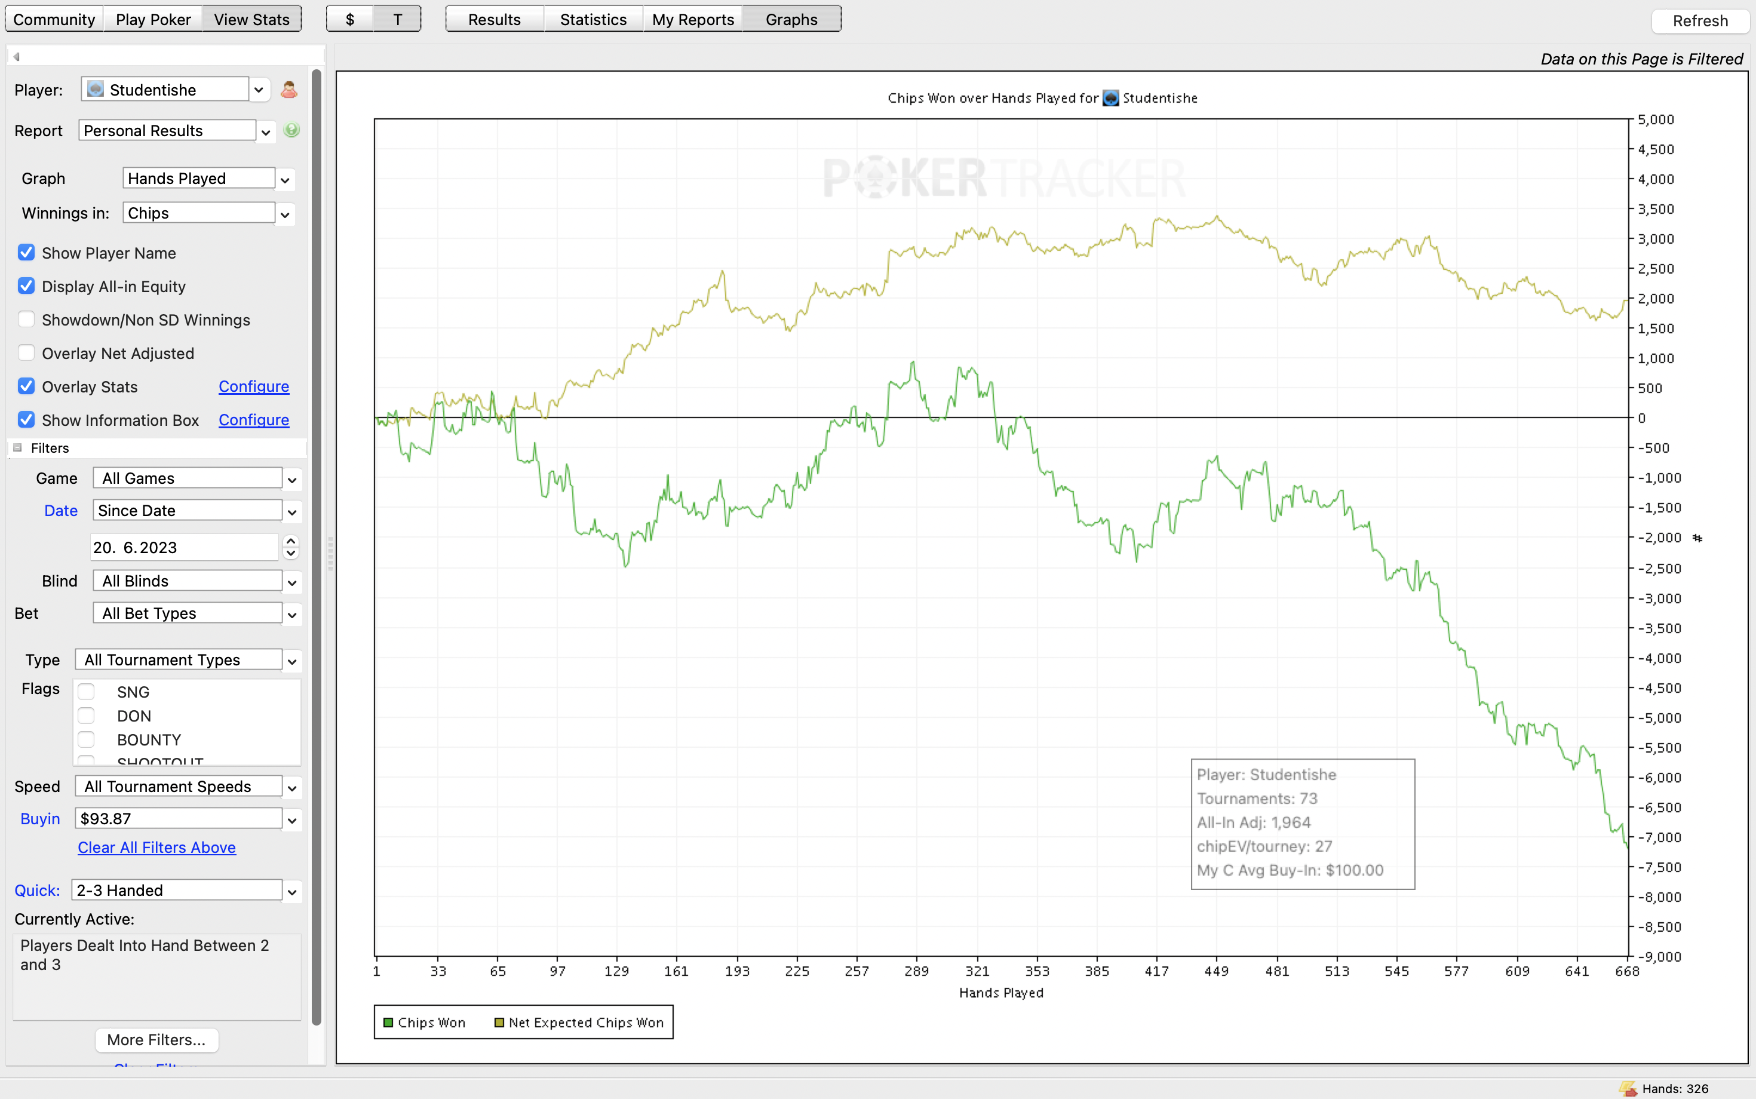This screenshot has width=1756, height=1099.
Task: Click the Filters section collapse icon
Action: (17, 448)
